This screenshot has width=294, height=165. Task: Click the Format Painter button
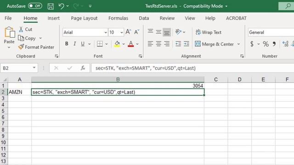36,47
